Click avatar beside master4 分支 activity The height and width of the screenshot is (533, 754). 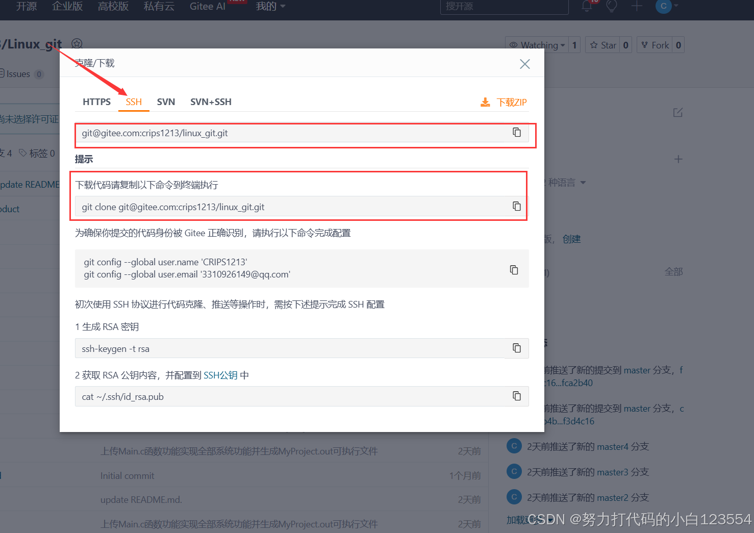click(514, 446)
